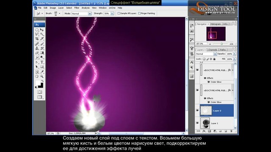Image resolution: width=271 pixels, height=152 pixels.
Task: Collapse effects of second DOCTYPE layer
Action: point(232,90)
